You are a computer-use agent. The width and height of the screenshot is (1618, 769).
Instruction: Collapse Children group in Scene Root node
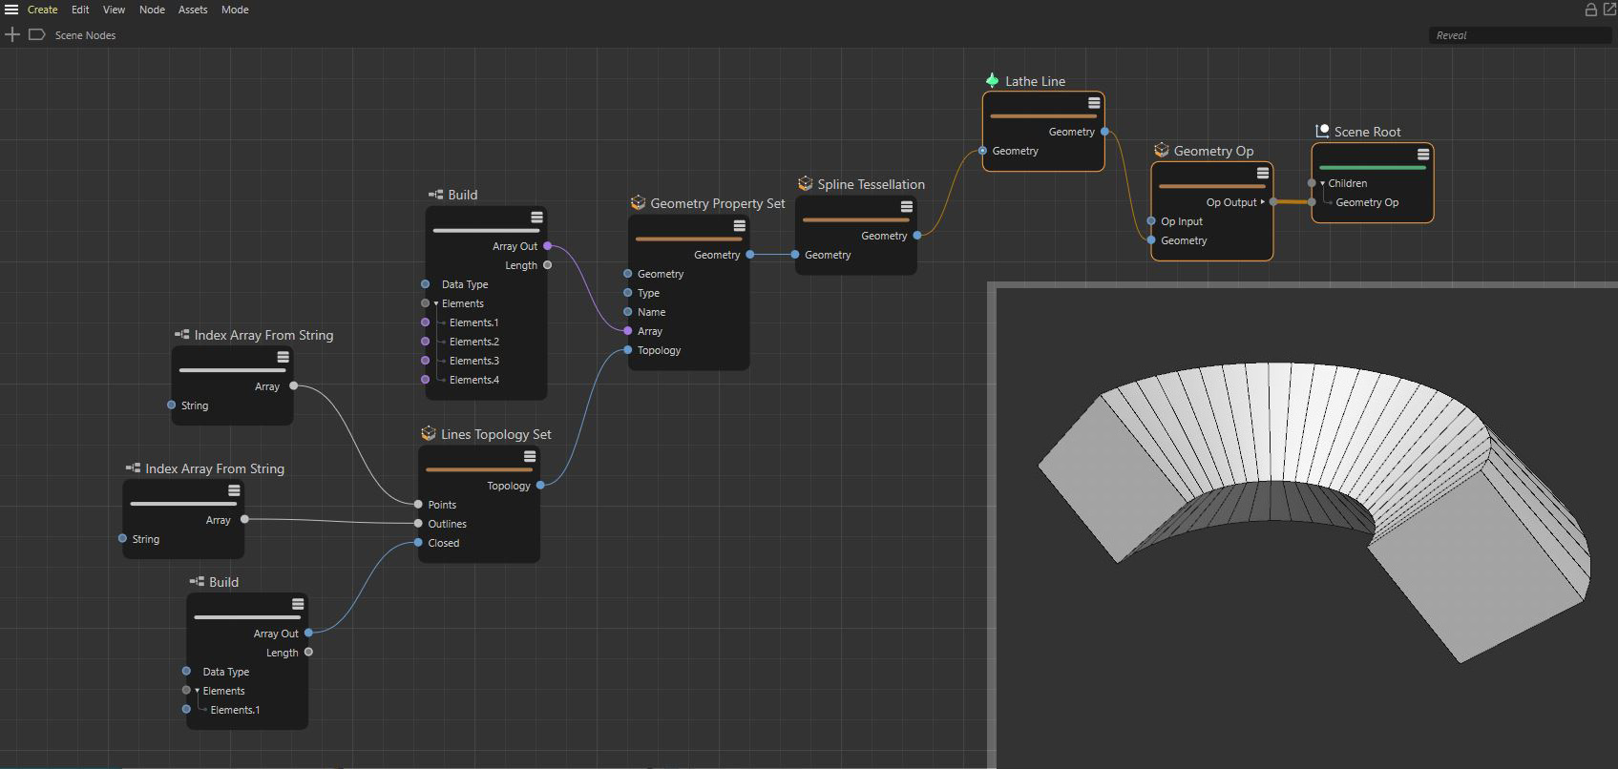point(1322,183)
